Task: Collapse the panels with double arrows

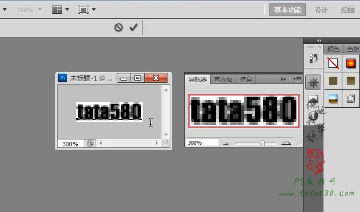Action: point(320,40)
